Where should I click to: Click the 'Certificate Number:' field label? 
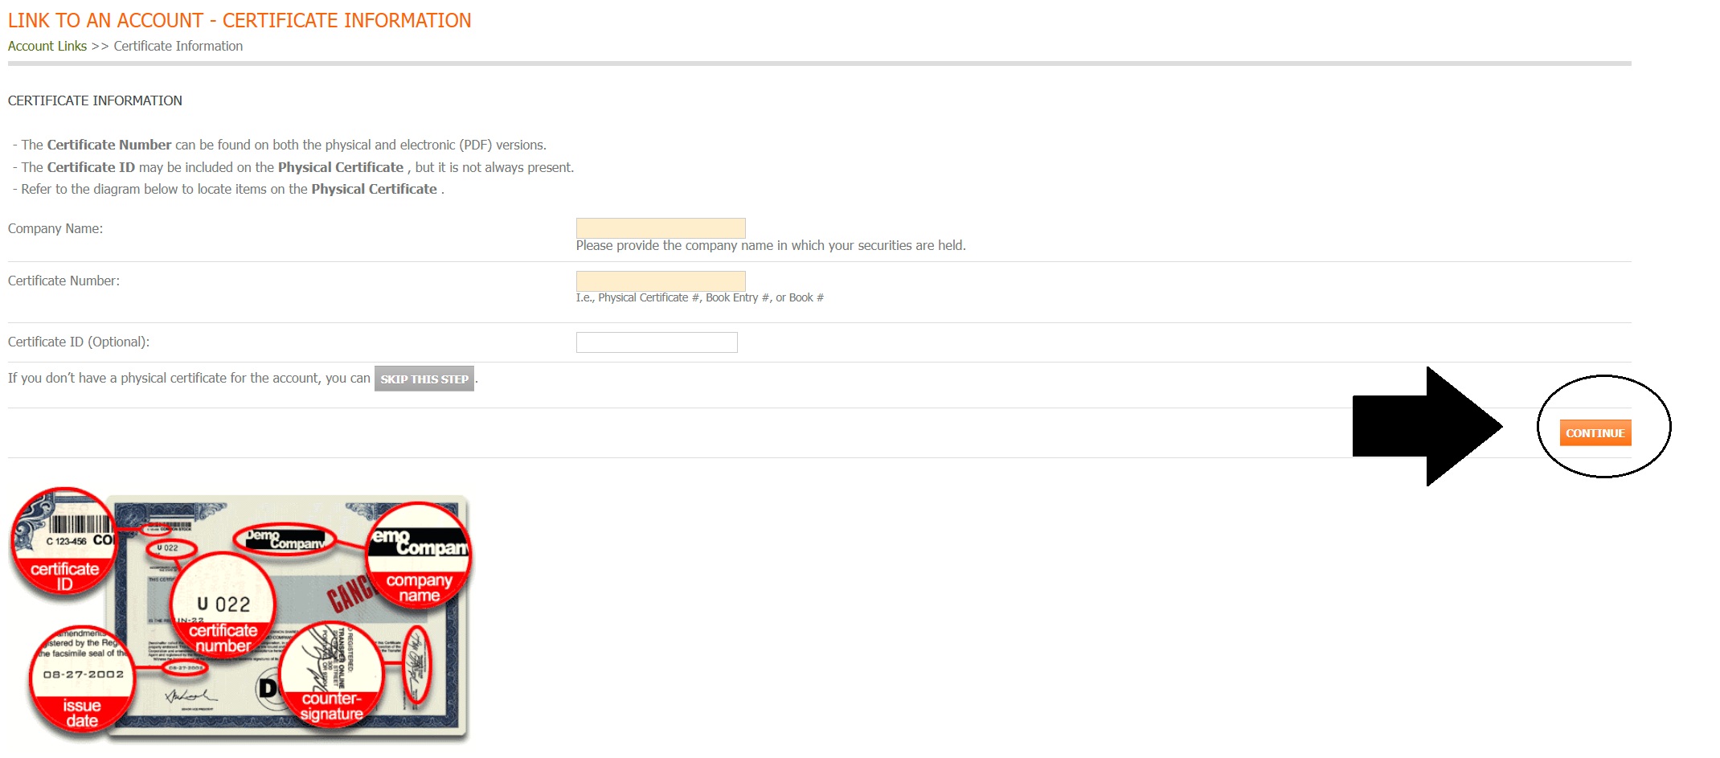click(63, 281)
